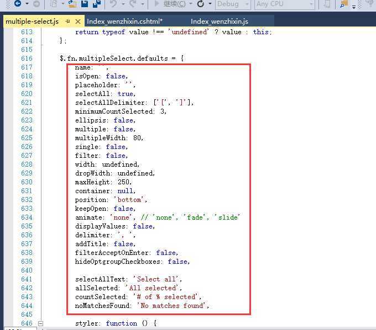Screen dimensions: 376x330
Task: Click the 'keepOpen: false' line
Action: [105, 209]
